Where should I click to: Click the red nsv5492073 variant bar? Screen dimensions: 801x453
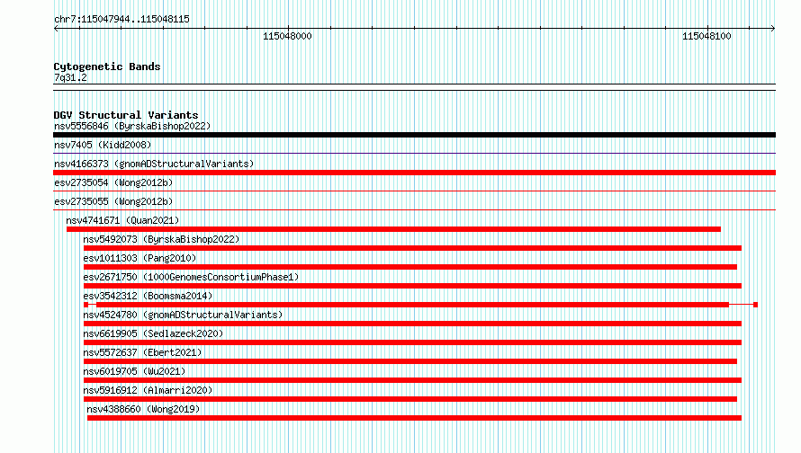tap(412, 248)
